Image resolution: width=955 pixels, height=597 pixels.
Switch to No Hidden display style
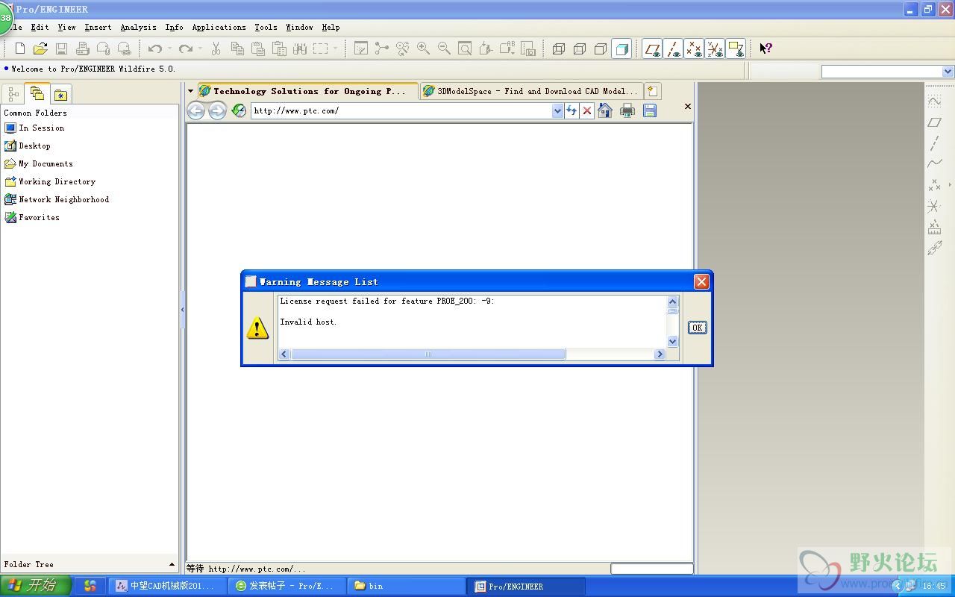click(x=601, y=49)
